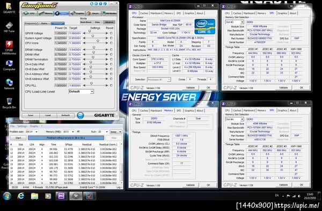Switch to EasyTune6 Graphics tab
This screenshot has height=211, width=322.
[x=77, y=13]
